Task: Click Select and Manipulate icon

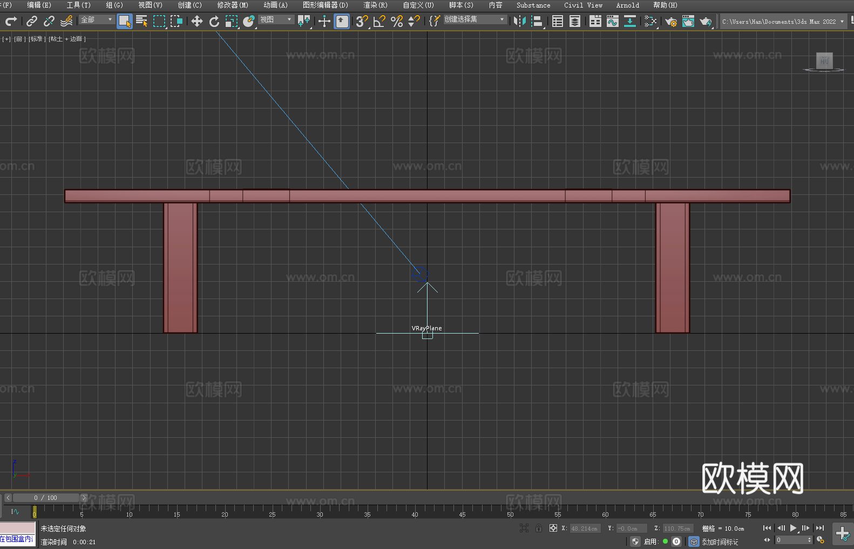Action: pyautogui.click(x=324, y=21)
